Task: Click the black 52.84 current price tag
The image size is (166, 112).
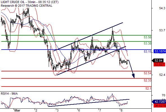Action: 158,60
